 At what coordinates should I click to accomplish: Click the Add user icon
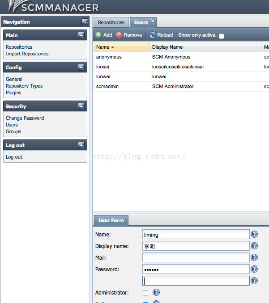pos(98,35)
